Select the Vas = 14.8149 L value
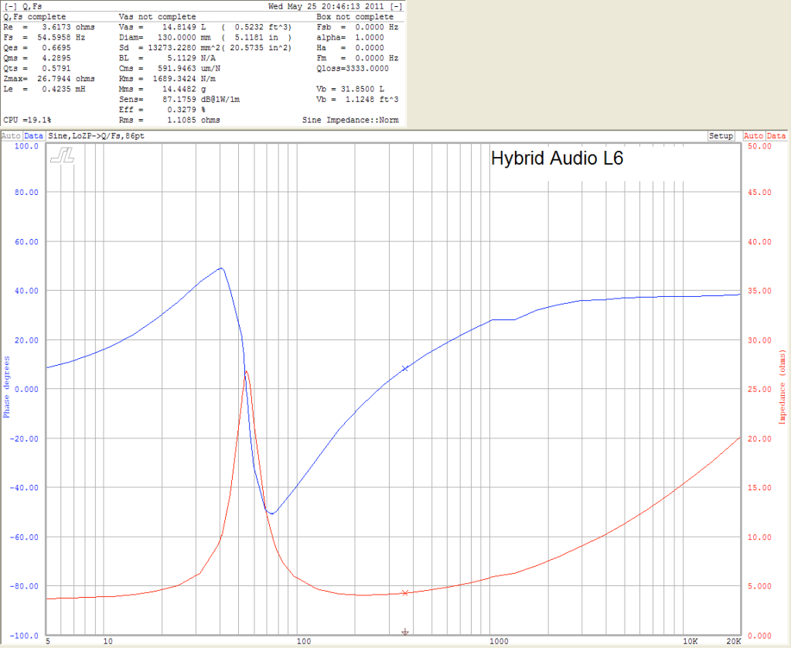The image size is (791, 648). (162, 27)
